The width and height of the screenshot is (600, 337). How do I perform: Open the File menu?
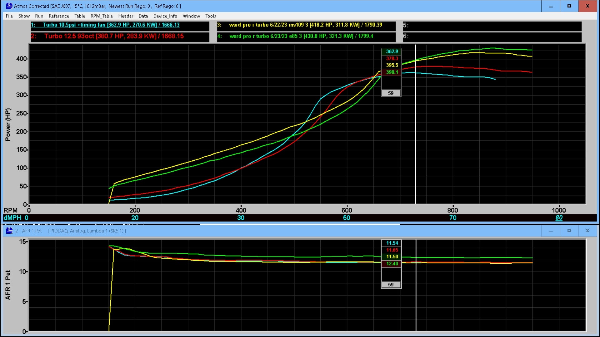pos(9,16)
